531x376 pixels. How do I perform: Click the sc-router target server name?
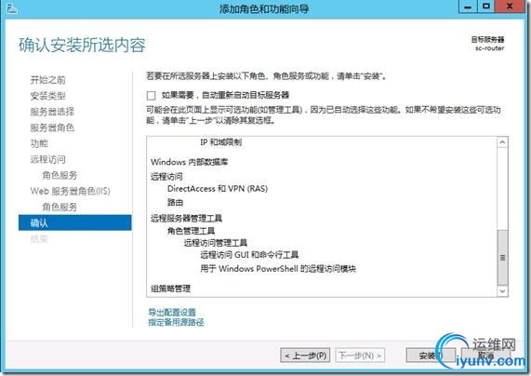(x=490, y=48)
